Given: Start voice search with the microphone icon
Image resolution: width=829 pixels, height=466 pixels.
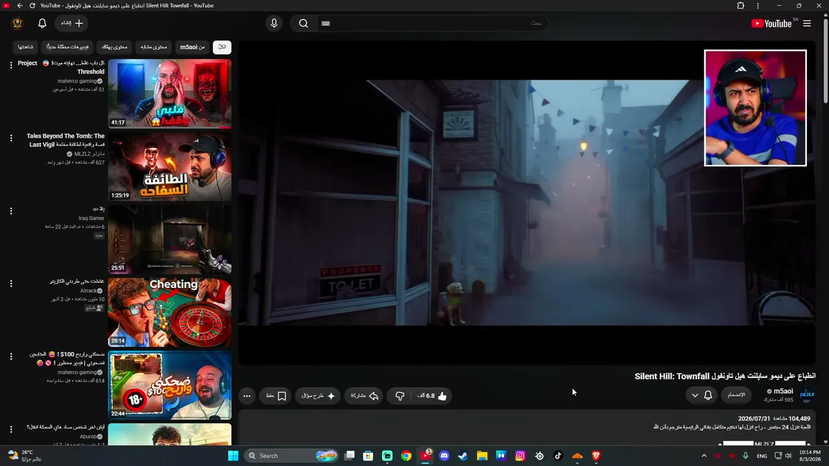Looking at the screenshot, I should [x=274, y=23].
